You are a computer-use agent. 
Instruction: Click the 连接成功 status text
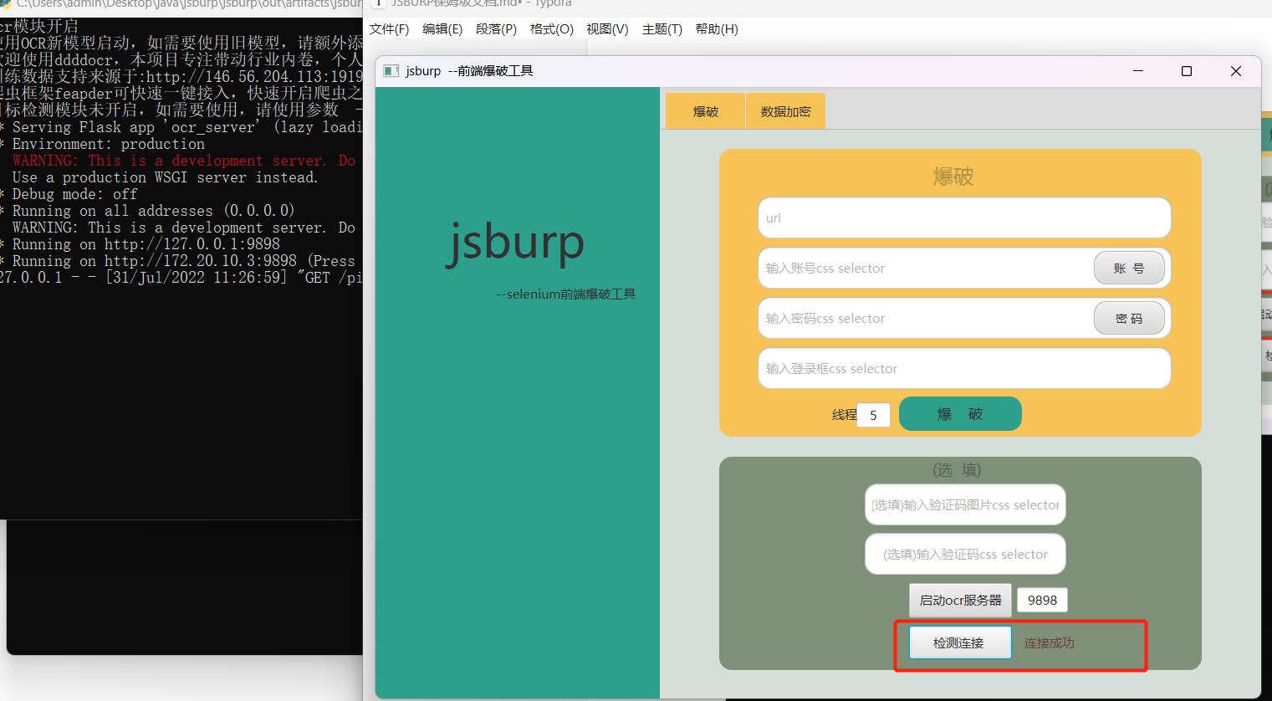pyautogui.click(x=1049, y=642)
